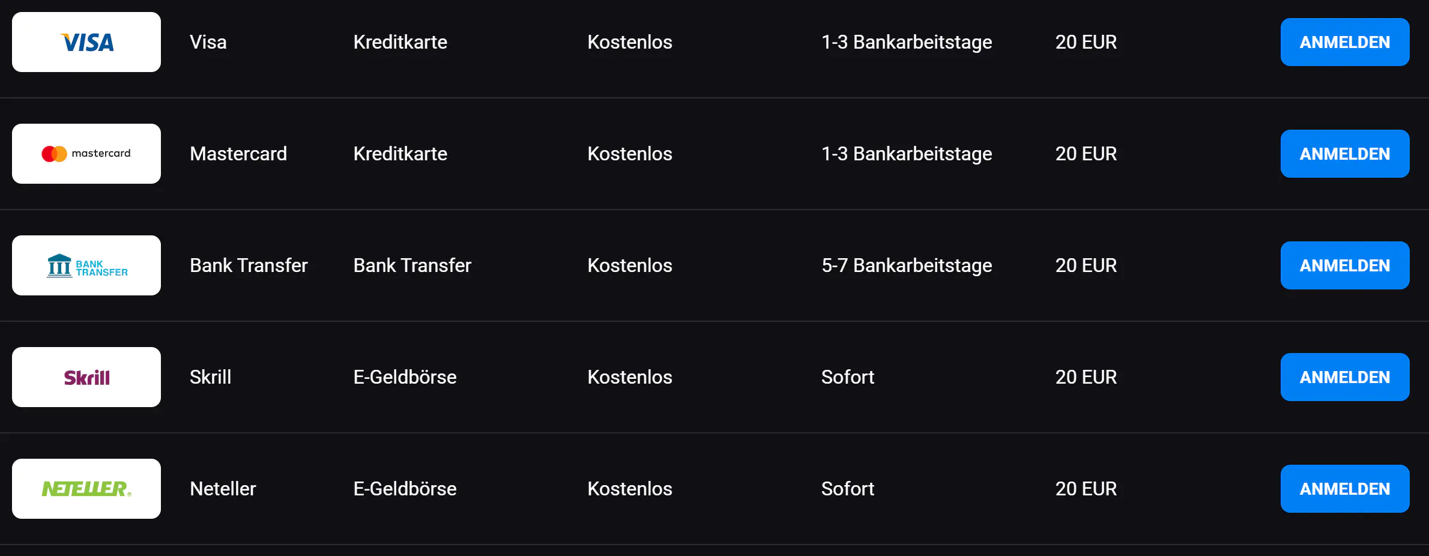Click Kreditkarte type in Visa row
This screenshot has width=1429, height=556.
pyautogui.click(x=400, y=42)
